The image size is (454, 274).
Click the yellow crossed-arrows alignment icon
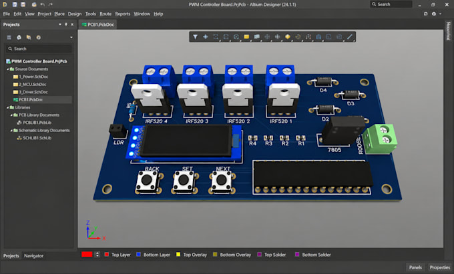pos(298,37)
